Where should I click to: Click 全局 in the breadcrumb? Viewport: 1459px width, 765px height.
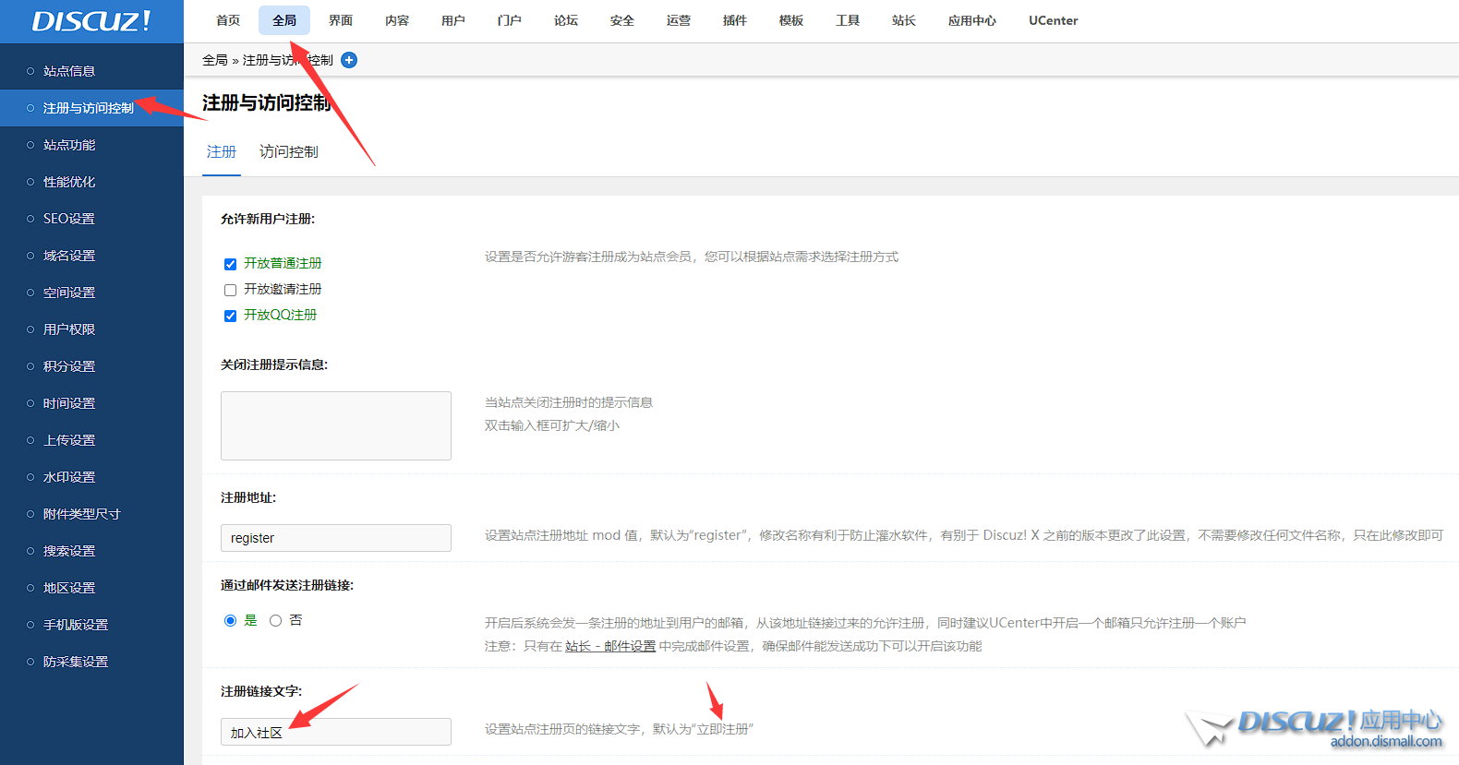pyautogui.click(x=215, y=60)
